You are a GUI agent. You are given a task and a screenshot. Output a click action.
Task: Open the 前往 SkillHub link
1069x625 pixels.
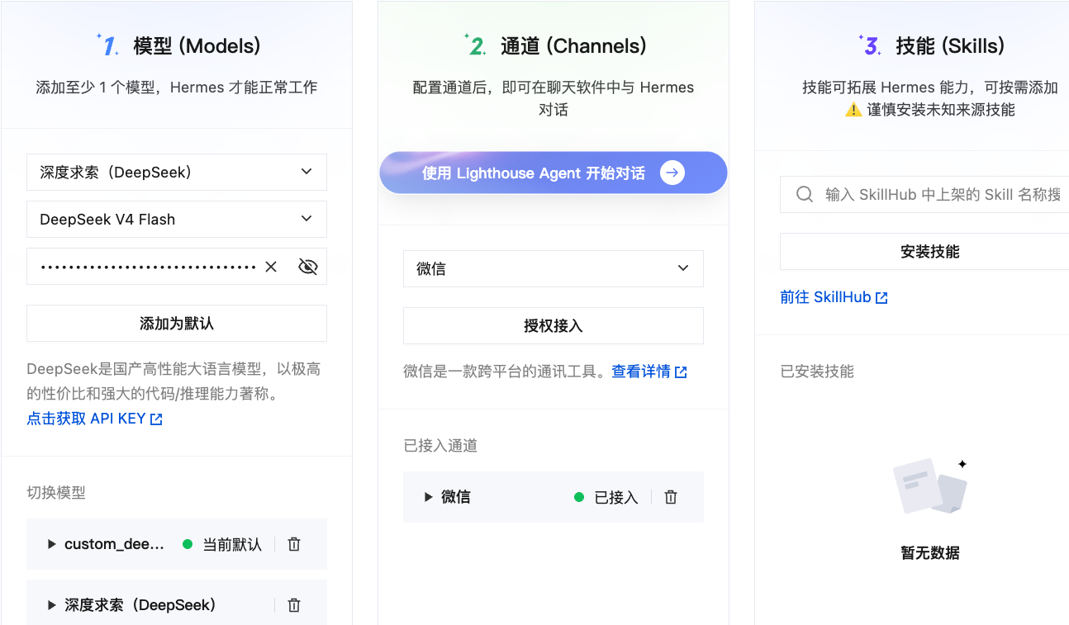[825, 297]
